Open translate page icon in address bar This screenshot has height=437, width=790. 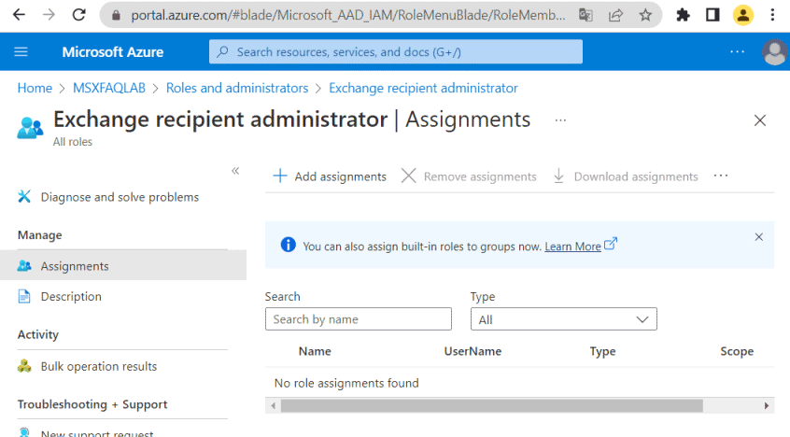(x=585, y=15)
